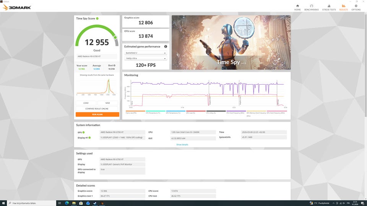This screenshot has width=367, height=206.
Task: Click the Time field 2026-03-08 22:23
Action: pyautogui.click(x=264, y=132)
